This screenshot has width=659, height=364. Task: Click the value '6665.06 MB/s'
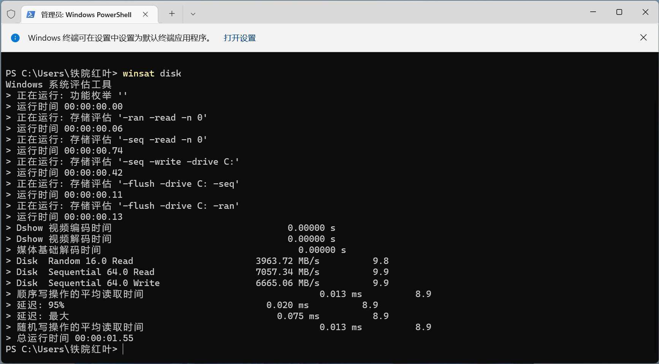point(287,283)
